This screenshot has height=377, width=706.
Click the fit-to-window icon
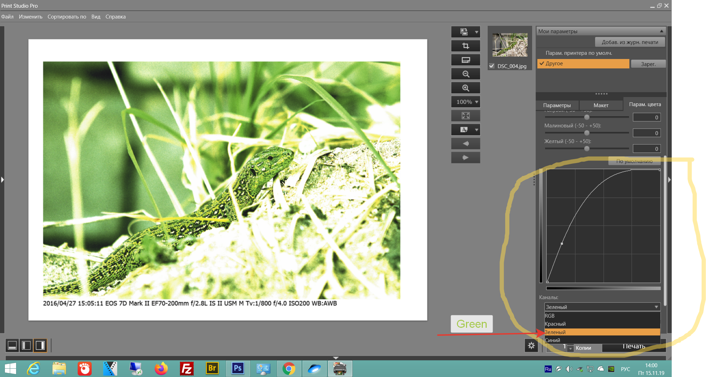click(465, 116)
